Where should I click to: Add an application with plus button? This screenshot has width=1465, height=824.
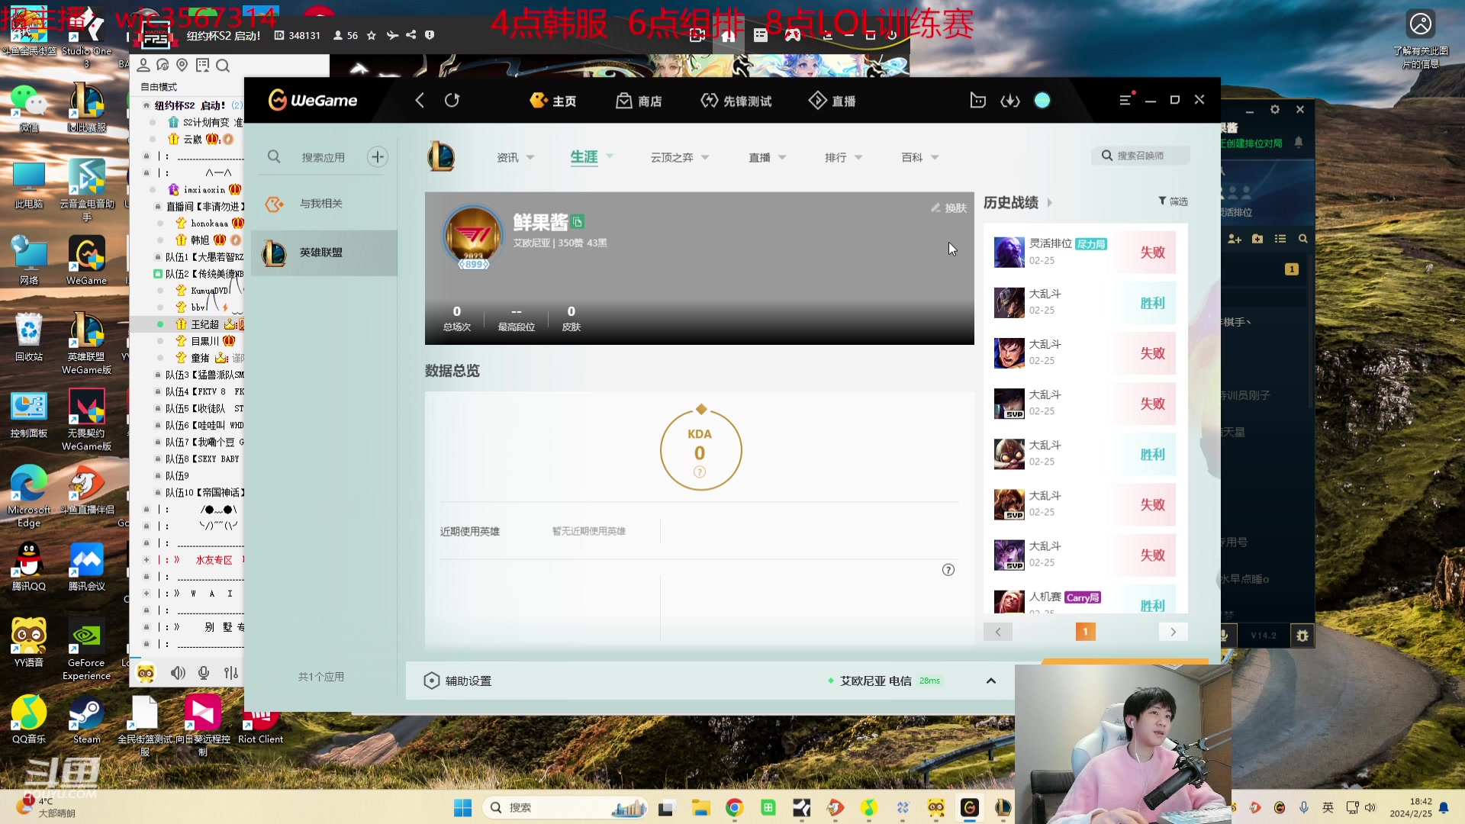378,157
